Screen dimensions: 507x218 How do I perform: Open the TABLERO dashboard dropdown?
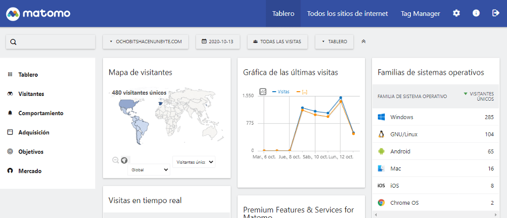click(334, 42)
